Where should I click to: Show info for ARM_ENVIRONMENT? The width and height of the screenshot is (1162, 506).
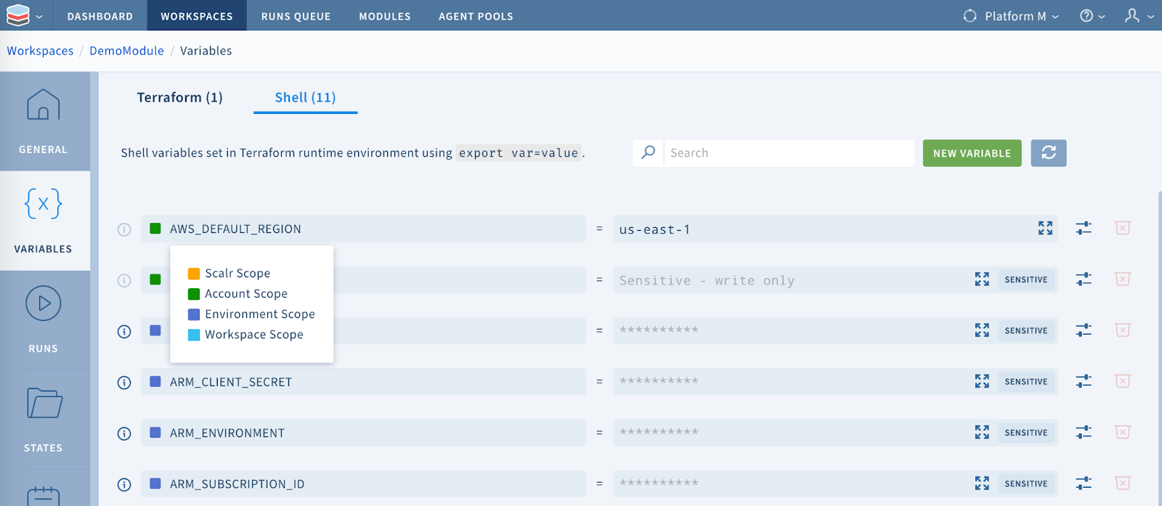pos(124,433)
